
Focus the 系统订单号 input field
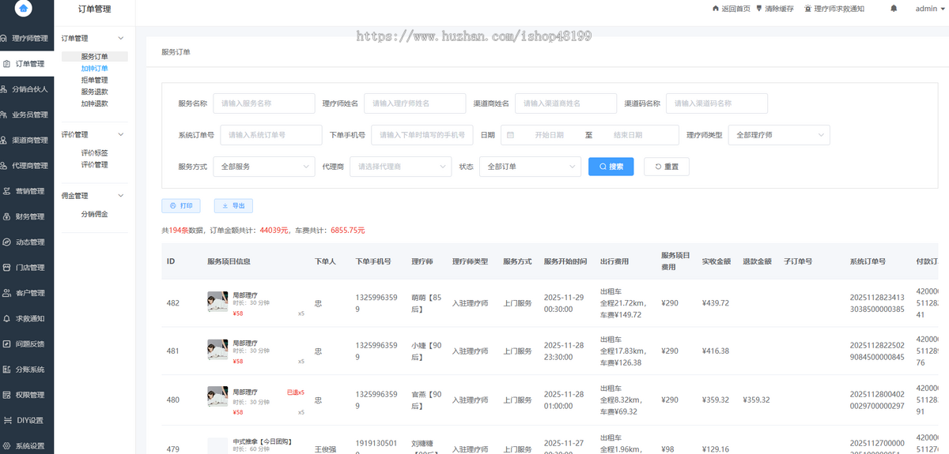tap(271, 135)
